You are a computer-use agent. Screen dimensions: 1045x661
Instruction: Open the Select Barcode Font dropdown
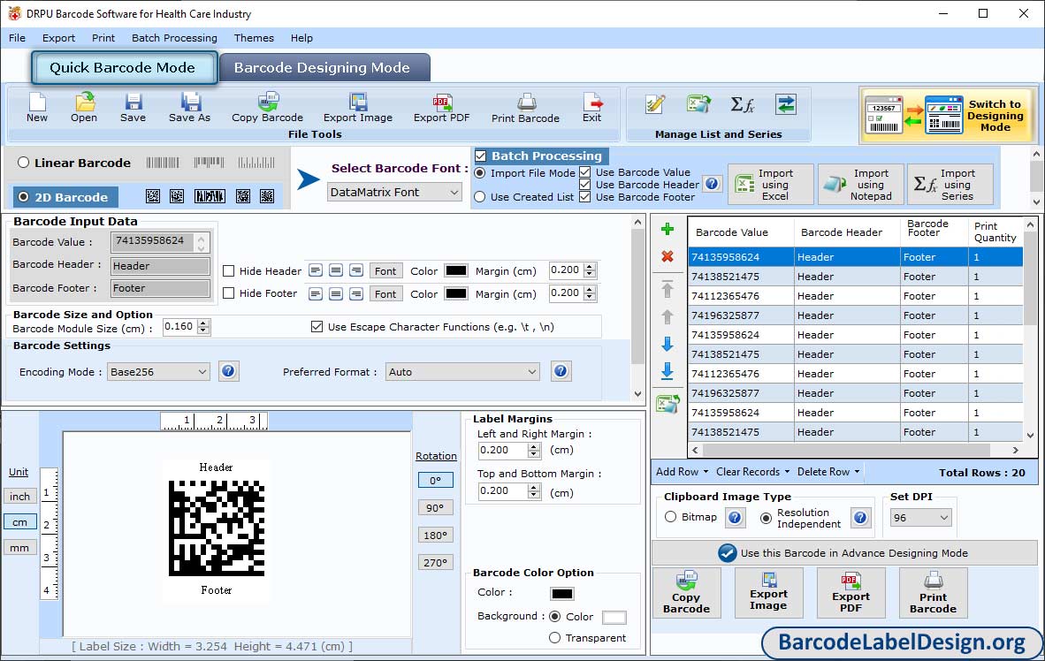[394, 192]
